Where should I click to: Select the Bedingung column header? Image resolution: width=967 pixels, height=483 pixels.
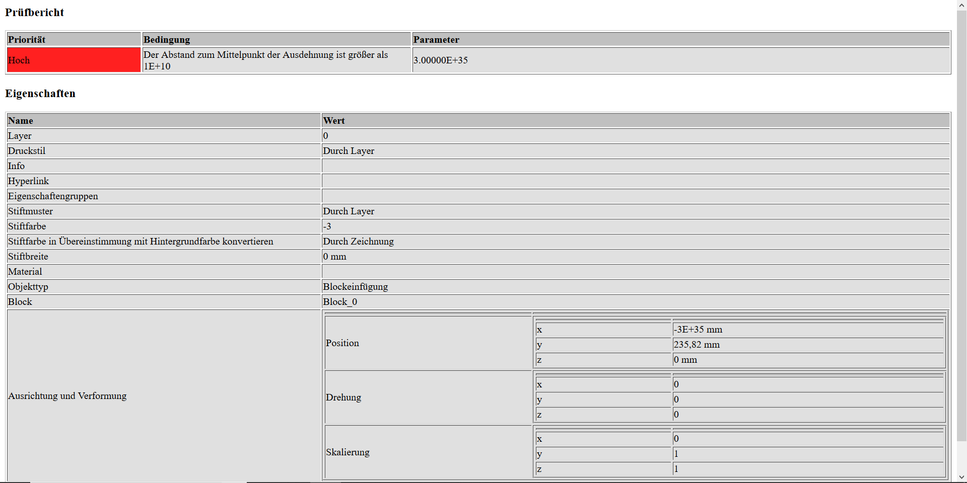(277, 39)
